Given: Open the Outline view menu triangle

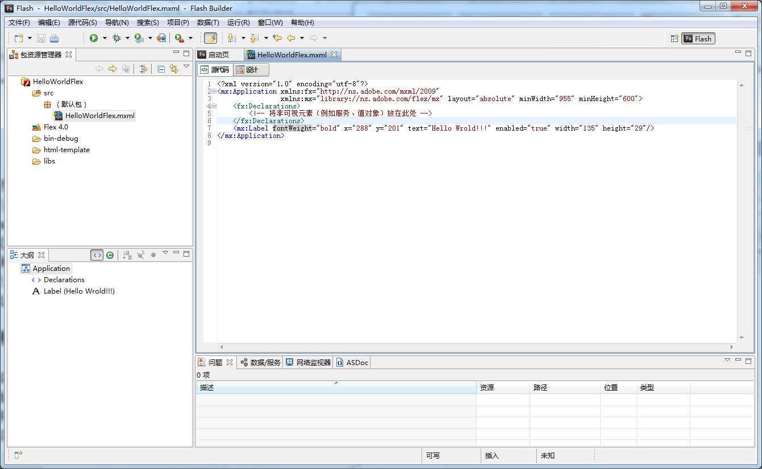Looking at the screenshot, I should pyautogui.click(x=165, y=253).
